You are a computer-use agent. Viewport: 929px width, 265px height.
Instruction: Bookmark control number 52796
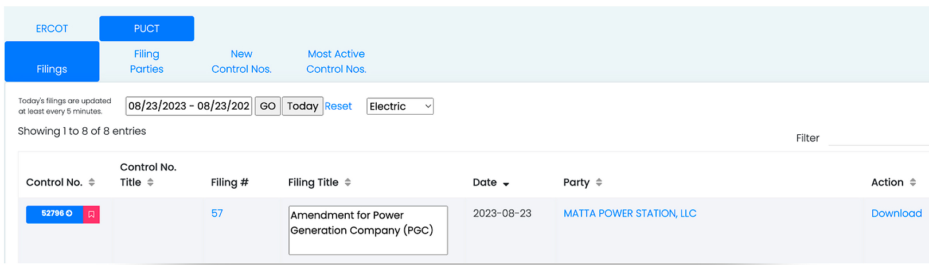coord(91,215)
